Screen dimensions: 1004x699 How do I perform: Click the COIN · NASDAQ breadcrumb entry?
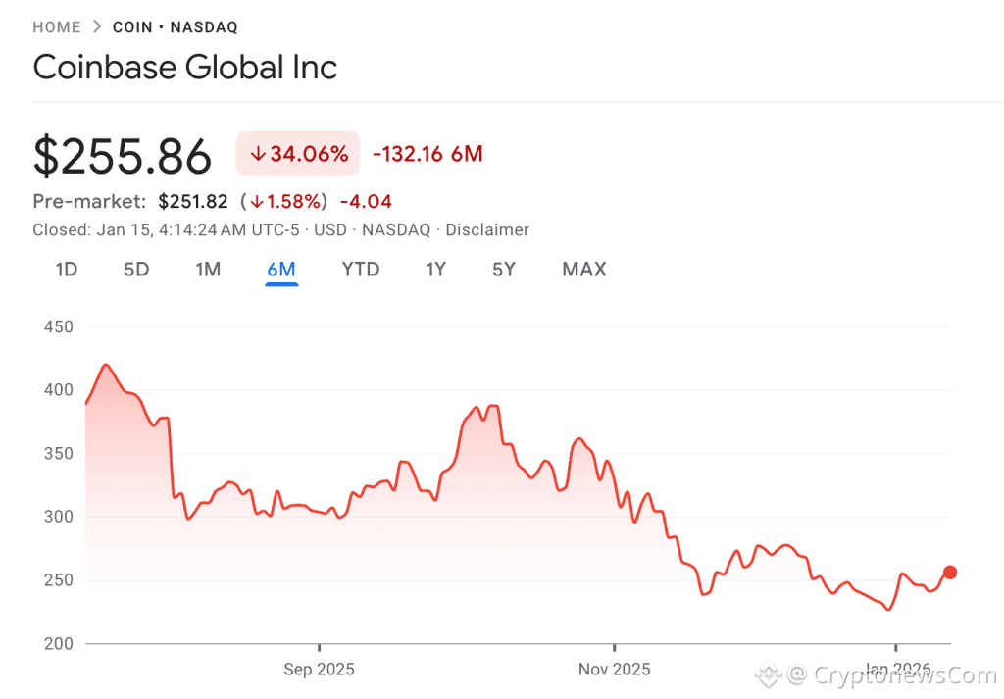click(x=175, y=26)
